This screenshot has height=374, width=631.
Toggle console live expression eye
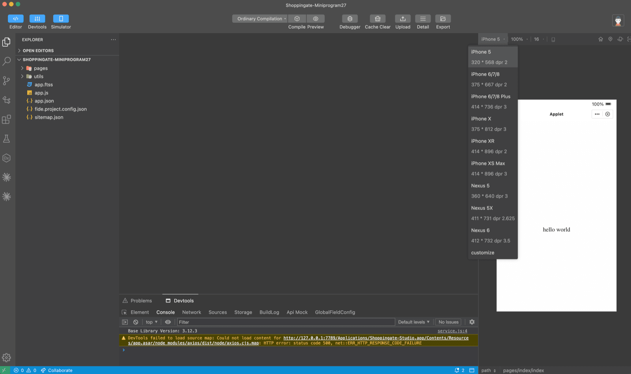[168, 322]
